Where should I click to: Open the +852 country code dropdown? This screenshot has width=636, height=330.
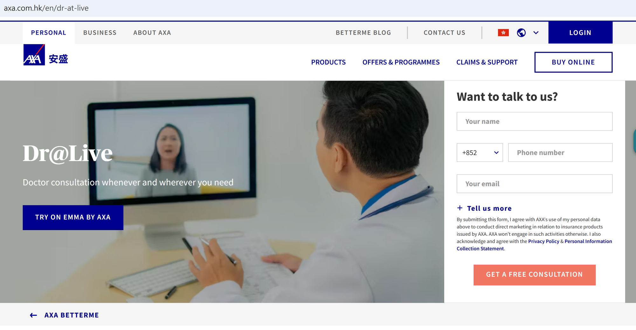[x=480, y=153]
